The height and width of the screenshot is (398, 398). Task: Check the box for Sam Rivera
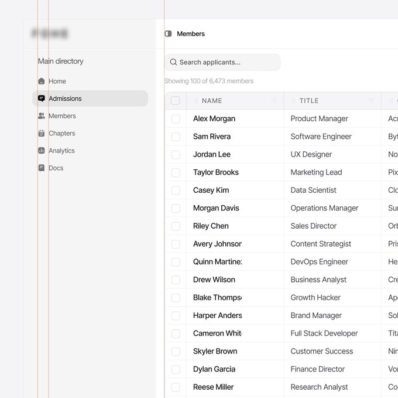point(176,137)
